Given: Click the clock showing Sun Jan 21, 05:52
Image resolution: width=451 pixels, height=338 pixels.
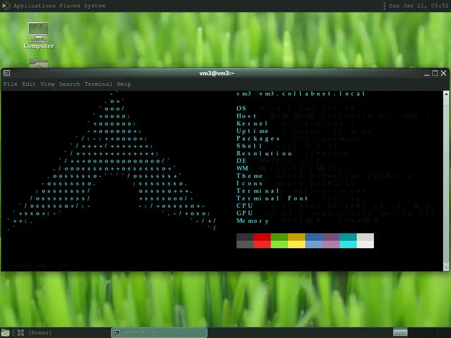Looking at the screenshot, I should (x=418, y=6).
